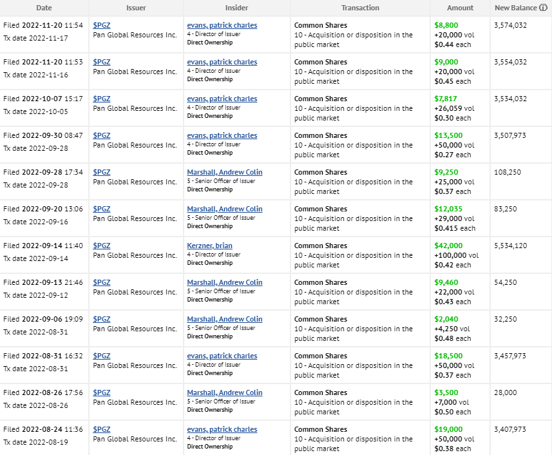
Task: Click the Amount column header
Action: click(460, 8)
